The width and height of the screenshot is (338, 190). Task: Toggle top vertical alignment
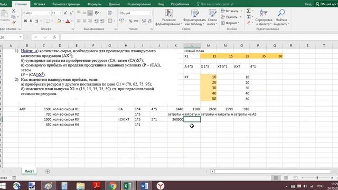[79, 13]
